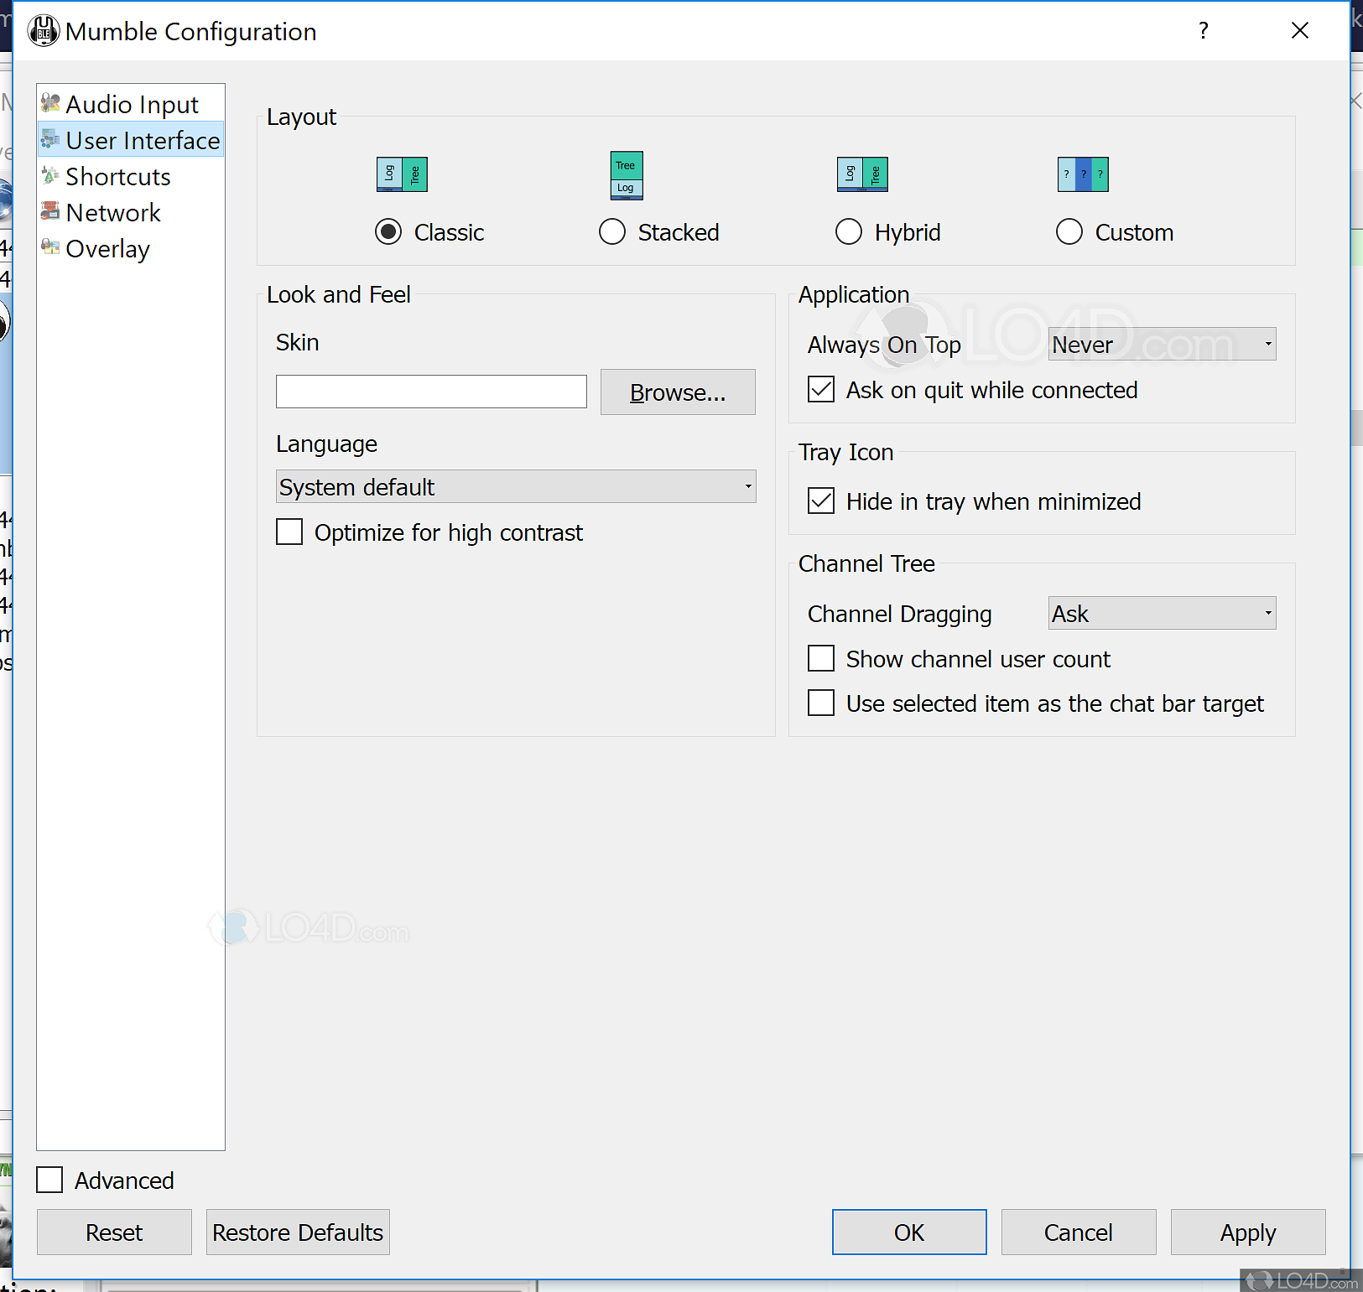1363x1292 pixels.
Task: Enable Optimize for high contrast
Action: click(289, 532)
